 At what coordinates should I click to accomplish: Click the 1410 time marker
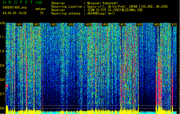(173, 25)
